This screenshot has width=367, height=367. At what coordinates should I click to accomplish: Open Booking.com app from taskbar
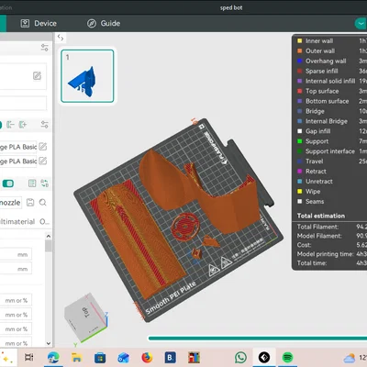pos(171,357)
